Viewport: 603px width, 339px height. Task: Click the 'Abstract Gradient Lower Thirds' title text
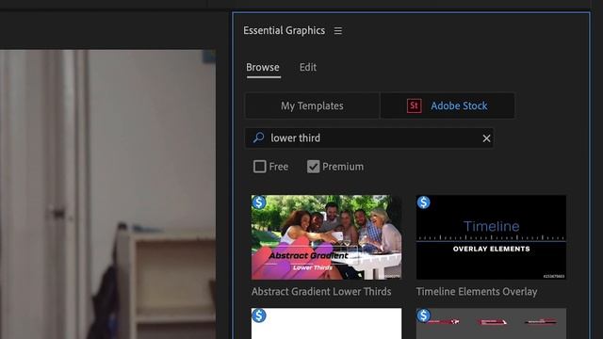[321, 292]
